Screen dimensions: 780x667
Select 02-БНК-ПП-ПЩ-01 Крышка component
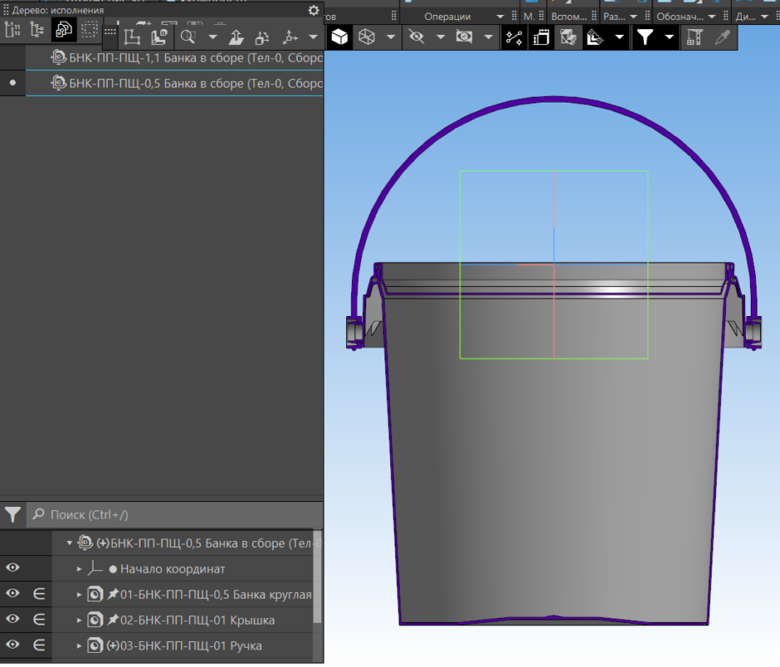click(197, 620)
